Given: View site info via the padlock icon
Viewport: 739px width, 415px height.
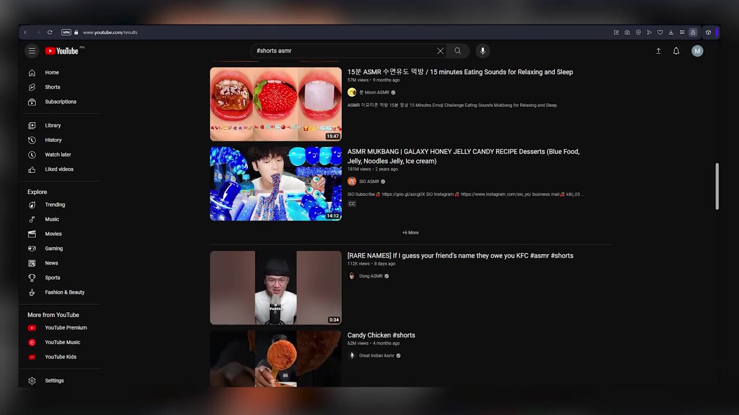Looking at the screenshot, I should click(76, 32).
